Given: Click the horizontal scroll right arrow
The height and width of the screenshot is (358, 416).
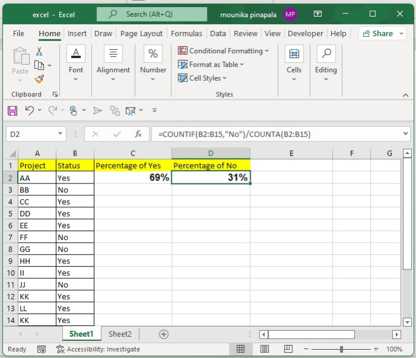Looking at the screenshot, I should click(x=396, y=334).
